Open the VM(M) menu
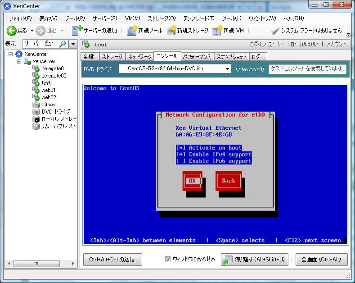 pyautogui.click(x=133, y=18)
